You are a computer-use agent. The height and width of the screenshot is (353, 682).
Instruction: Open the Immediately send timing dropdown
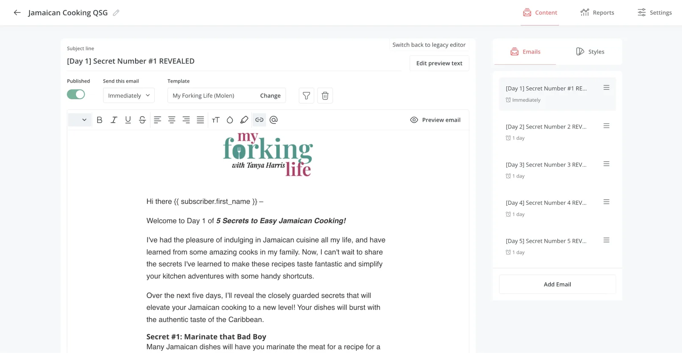click(129, 96)
